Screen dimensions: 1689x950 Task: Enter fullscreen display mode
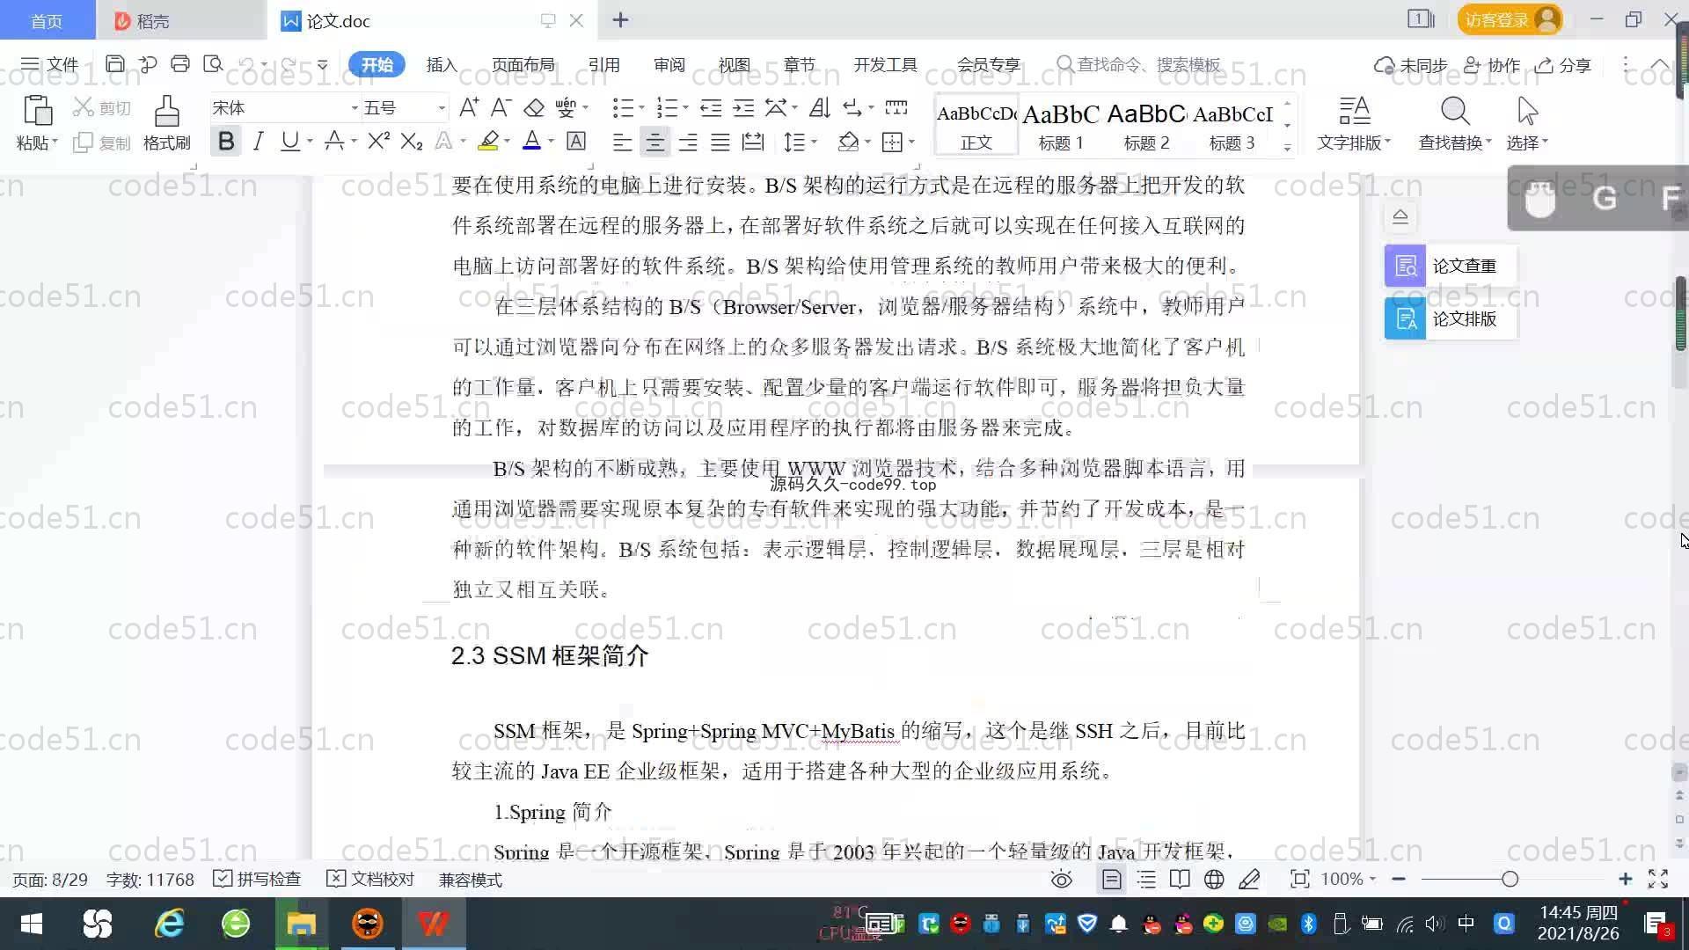coord(1658,879)
